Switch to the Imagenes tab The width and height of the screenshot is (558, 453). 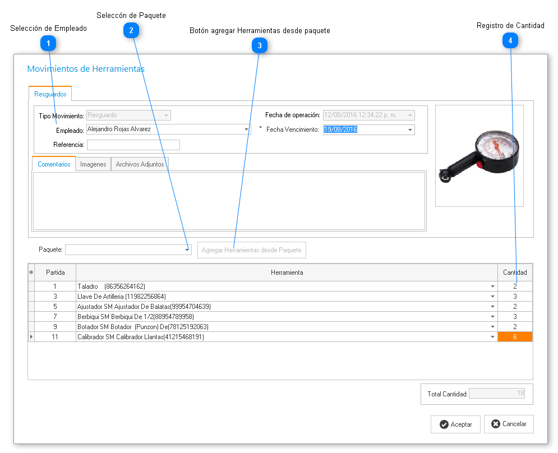click(93, 164)
